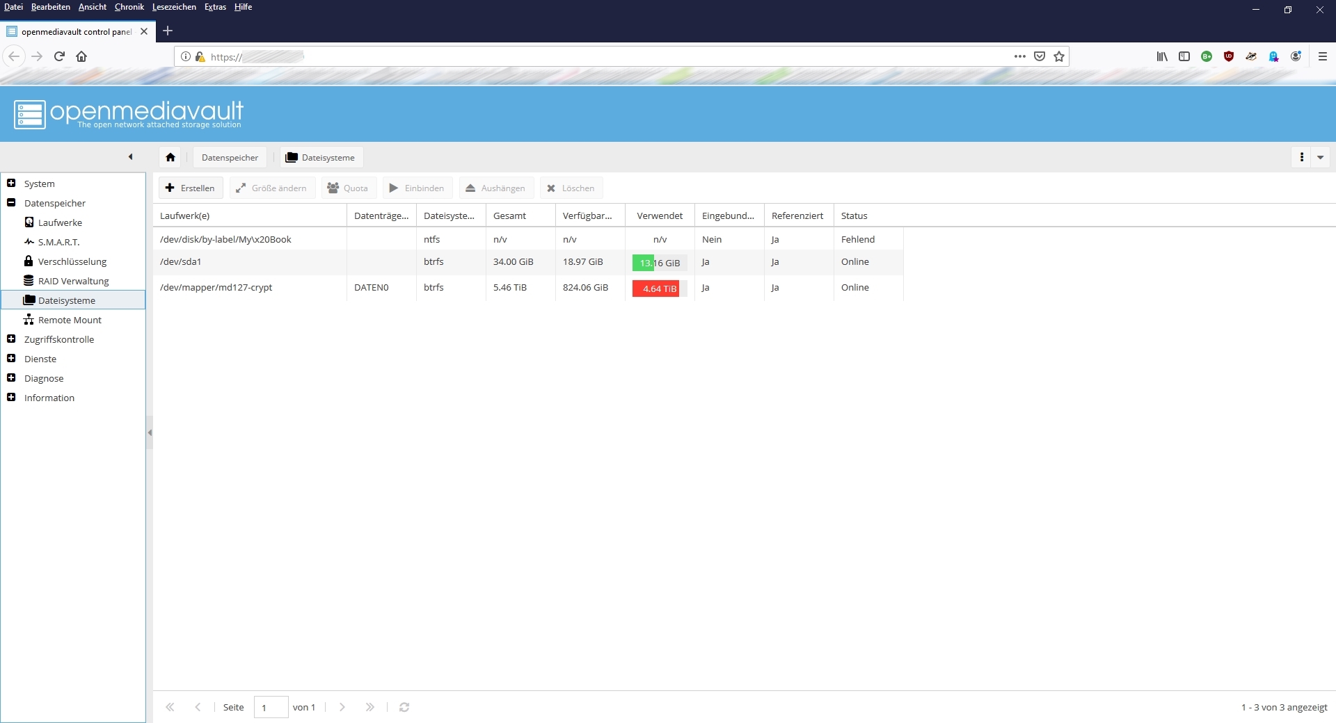Image resolution: width=1336 pixels, height=723 pixels.
Task: Go to previous page of the grid
Action: pyautogui.click(x=198, y=707)
